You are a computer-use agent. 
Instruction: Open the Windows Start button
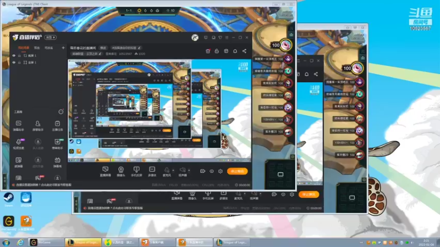(x=6, y=242)
